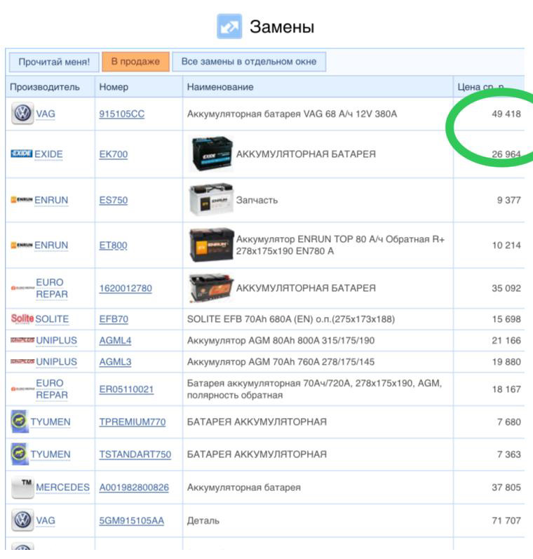Click the ENRUN logo in the ES750 row
The height and width of the screenshot is (559, 533).
pos(22,200)
